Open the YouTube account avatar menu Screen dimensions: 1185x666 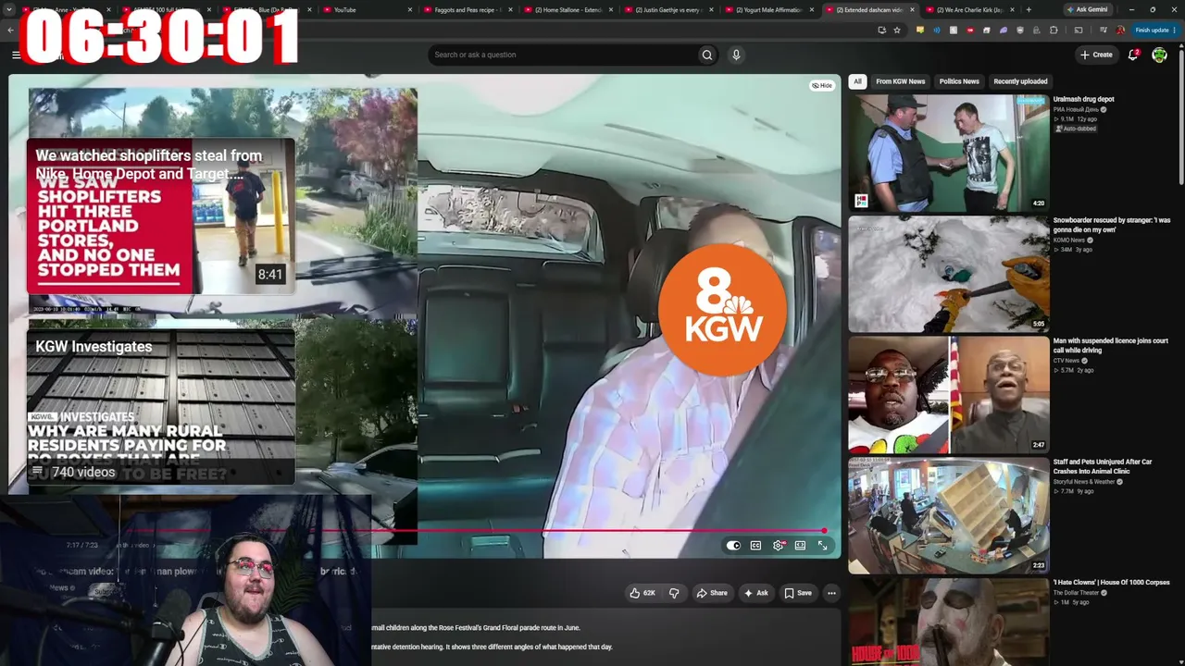click(1159, 55)
